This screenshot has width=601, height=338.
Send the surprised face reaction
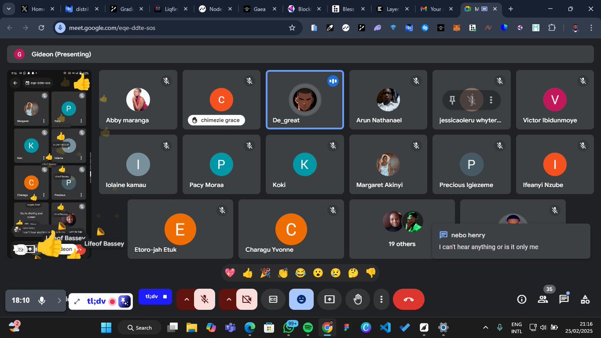[318, 273]
